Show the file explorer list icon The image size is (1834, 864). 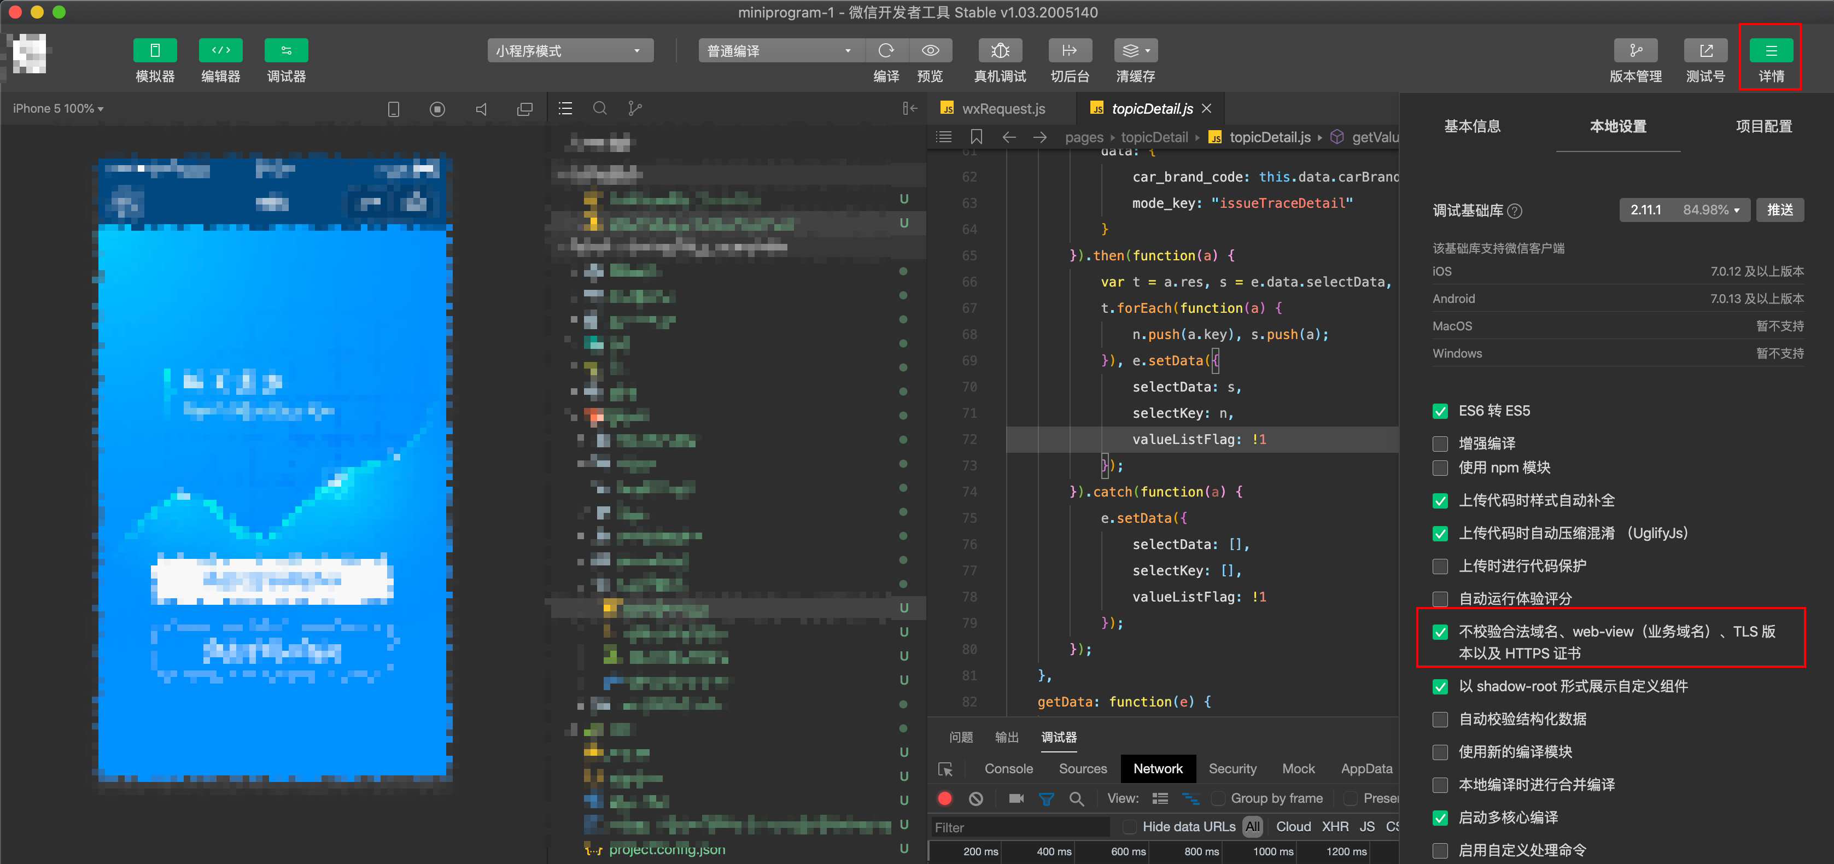[x=565, y=108]
